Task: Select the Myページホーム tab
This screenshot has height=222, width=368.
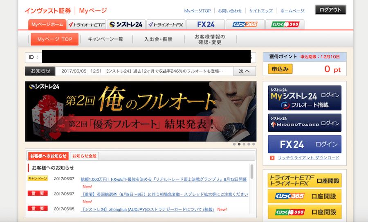Action: pyautogui.click(x=47, y=25)
